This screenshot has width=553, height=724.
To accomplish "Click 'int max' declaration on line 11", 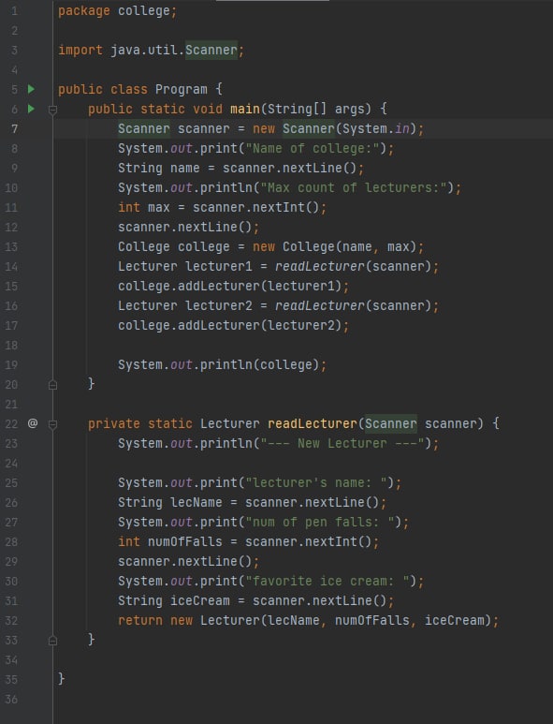I will tap(144, 208).
